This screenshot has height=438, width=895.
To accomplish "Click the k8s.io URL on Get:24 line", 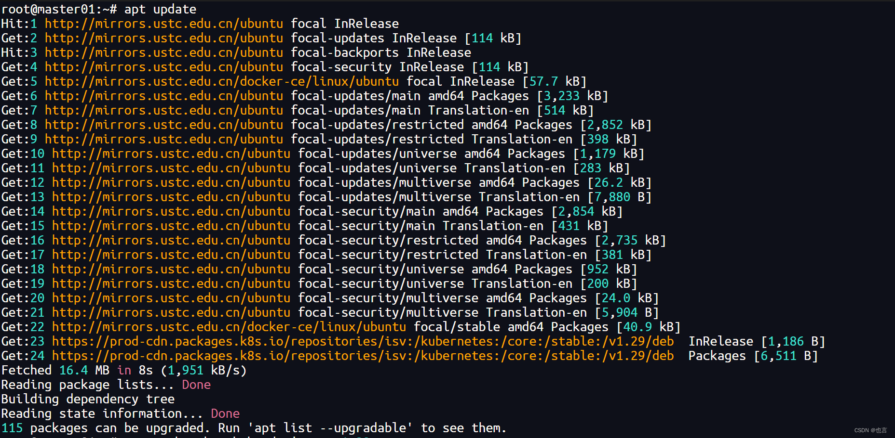I will (x=363, y=356).
